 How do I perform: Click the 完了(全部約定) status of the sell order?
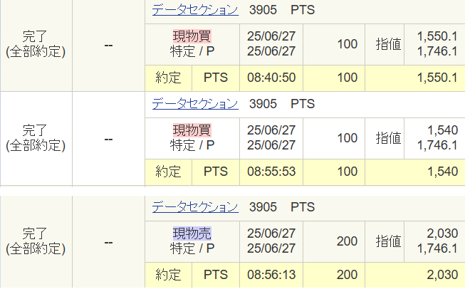(x=36, y=241)
